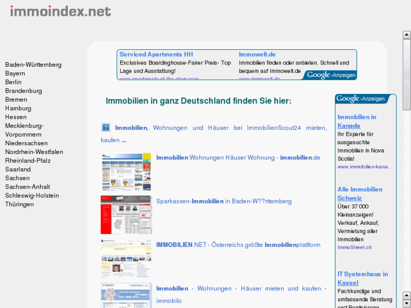Open the Immobilien in Kanada ad
The width and height of the screenshot is (411, 308).
click(357, 122)
